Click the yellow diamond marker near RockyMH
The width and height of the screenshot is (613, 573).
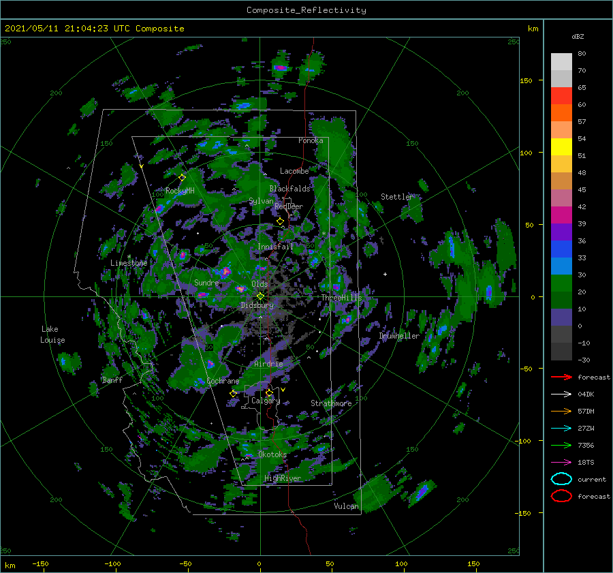[x=182, y=178]
